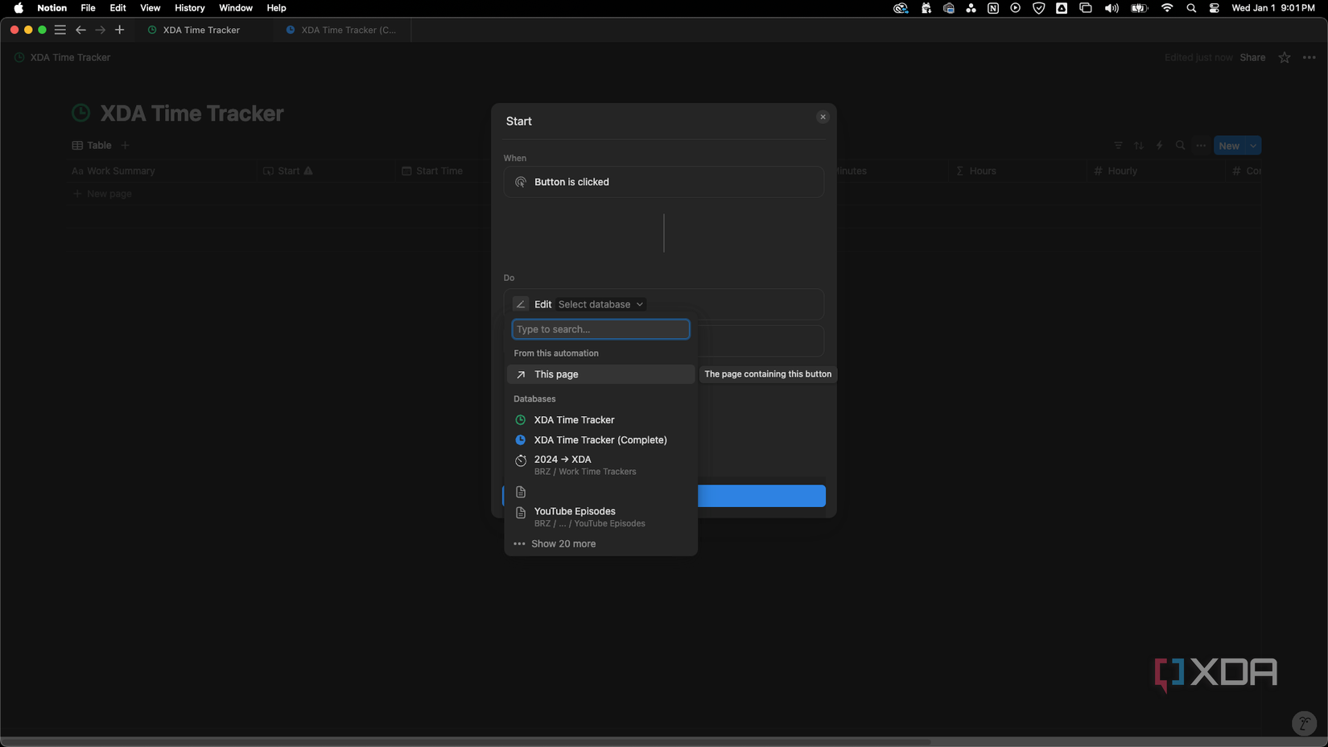Click the Start column header
The image size is (1328, 747).
coord(326,171)
